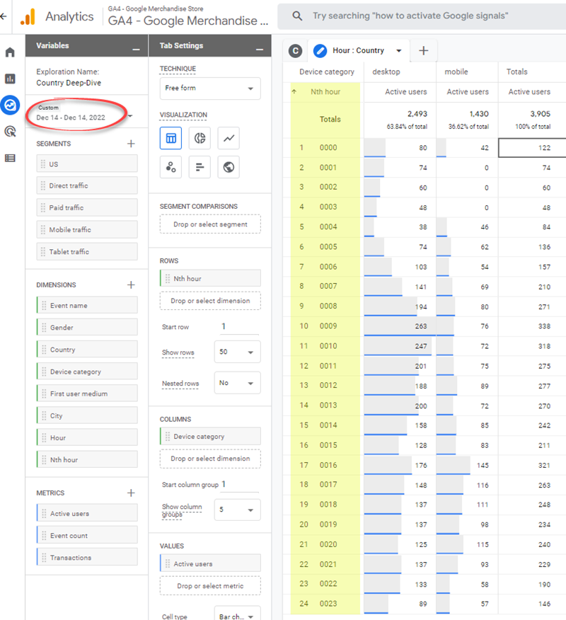The width and height of the screenshot is (566, 620).
Task: Select the Scatterplot visualization icon
Action: (171, 167)
